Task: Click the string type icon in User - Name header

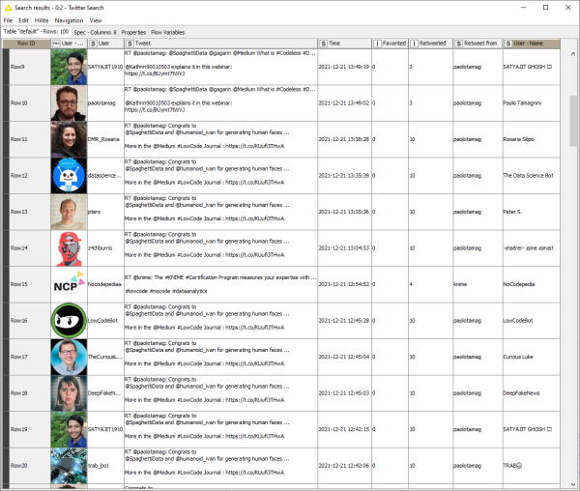Action: click(508, 43)
